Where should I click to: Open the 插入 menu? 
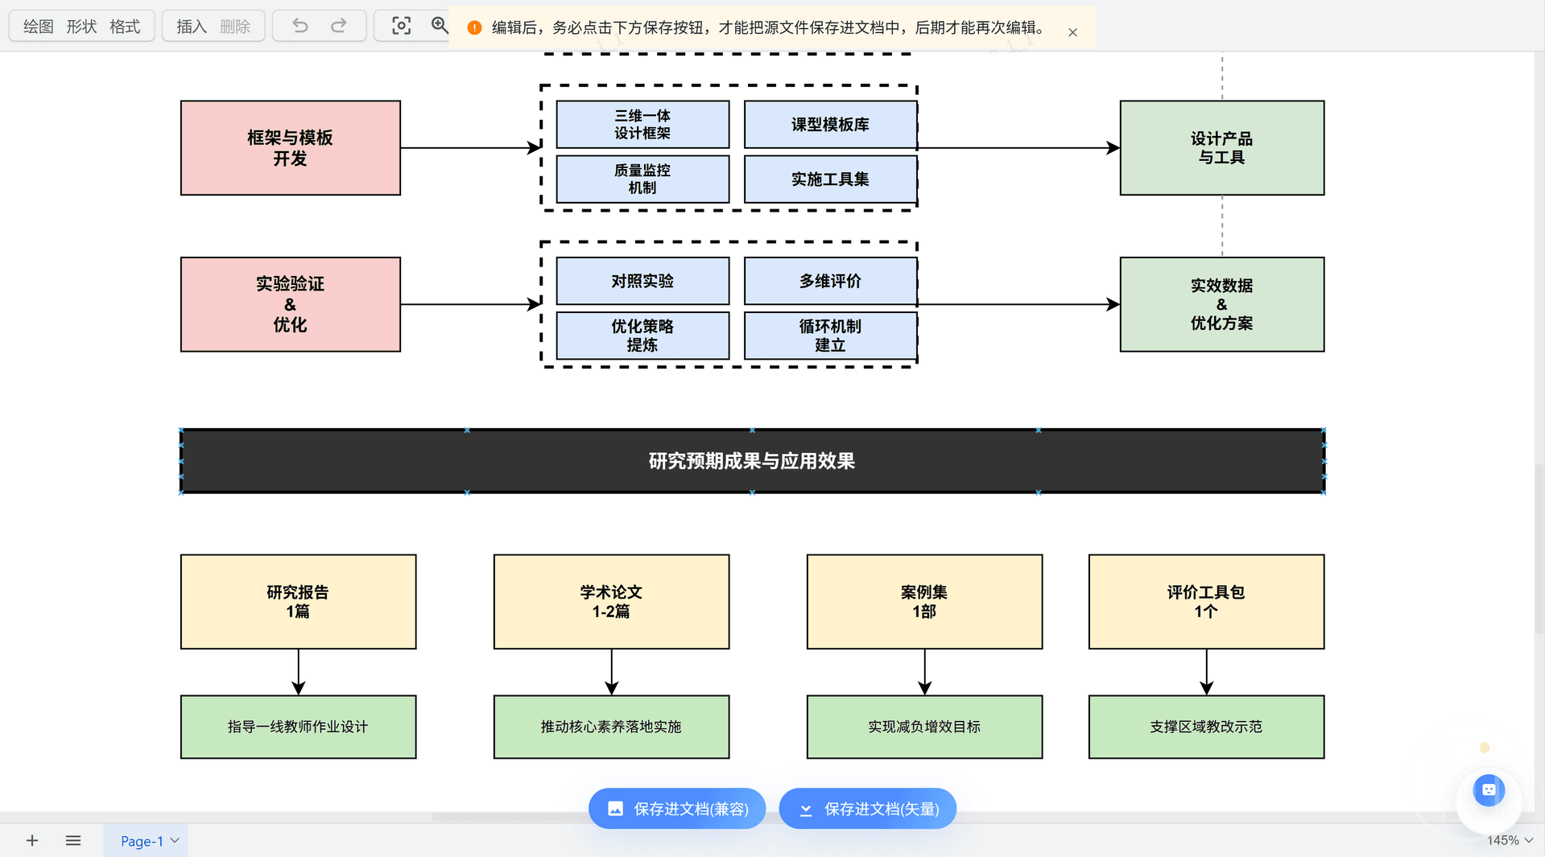pos(192,27)
